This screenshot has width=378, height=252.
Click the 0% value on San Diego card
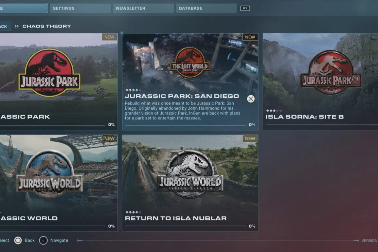(252, 125)
